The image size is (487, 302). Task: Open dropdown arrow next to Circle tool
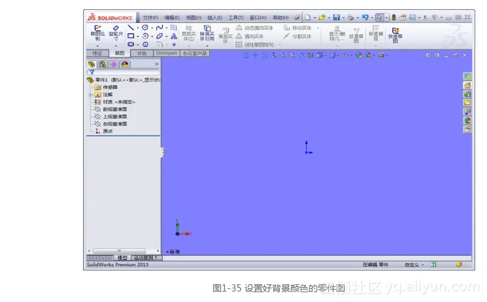[x=152, y=28]
